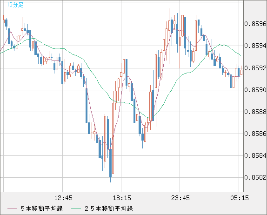Click the 12:45 time axis label
267x215 pixels.
(x=63, y=198)
